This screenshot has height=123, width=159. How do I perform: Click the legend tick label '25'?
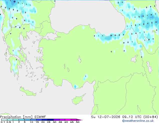tap(49, 122)
